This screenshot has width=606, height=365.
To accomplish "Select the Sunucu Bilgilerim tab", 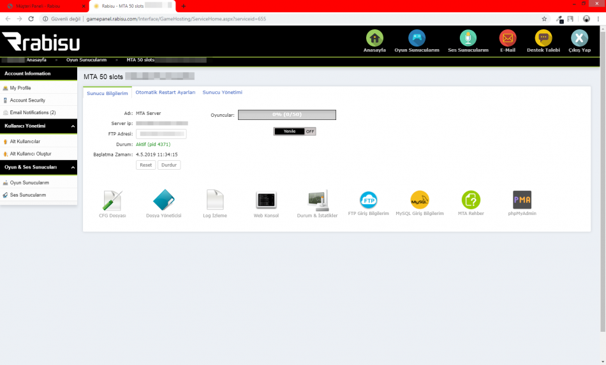I will [x=107, y=93].
